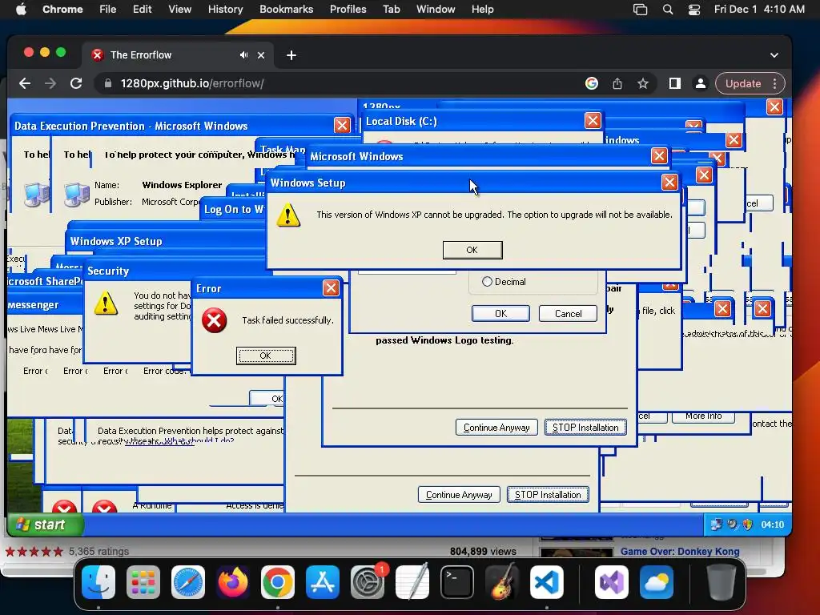Open Terminal from the dock

pyautogui.click(x=457, y=582)
